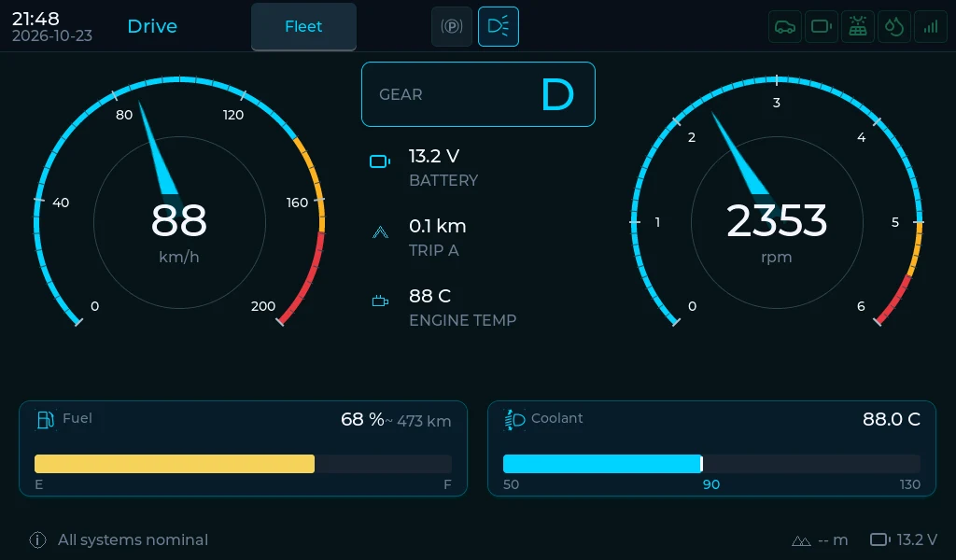956x560 pixels.
Task: Select the Drive view title
Action: click(x=152, y=26)
